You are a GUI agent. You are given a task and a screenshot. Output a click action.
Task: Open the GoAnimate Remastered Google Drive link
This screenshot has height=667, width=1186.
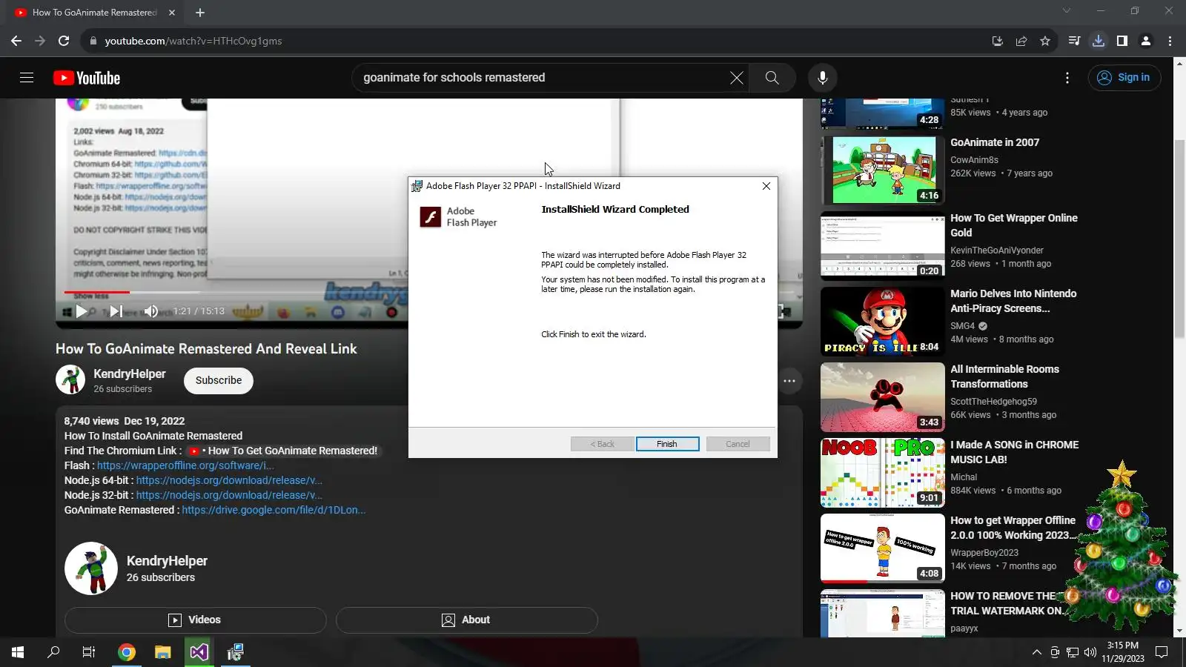274,510
